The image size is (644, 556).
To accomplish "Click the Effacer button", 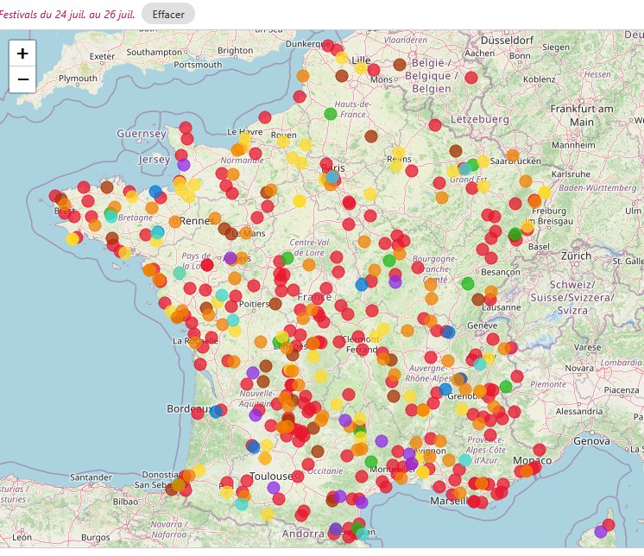I will pos(168,15).
